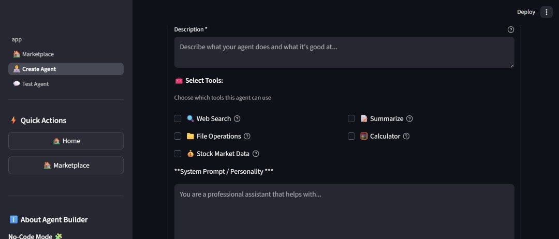The height and width of the screenshot is (239, 559).
Task: Open the three-dot main menu
Action: tap(547, 12)
